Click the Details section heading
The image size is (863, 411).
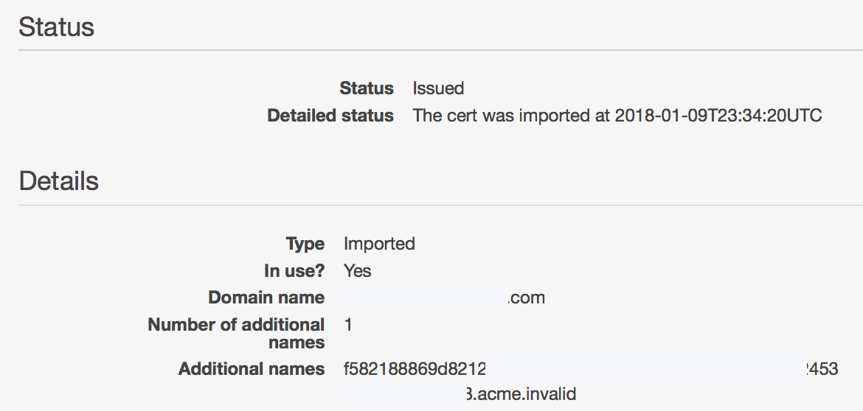click(x=59, y=181)
